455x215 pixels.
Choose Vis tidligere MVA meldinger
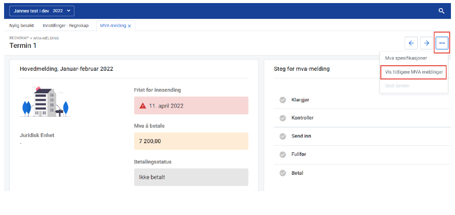point(413,72)
